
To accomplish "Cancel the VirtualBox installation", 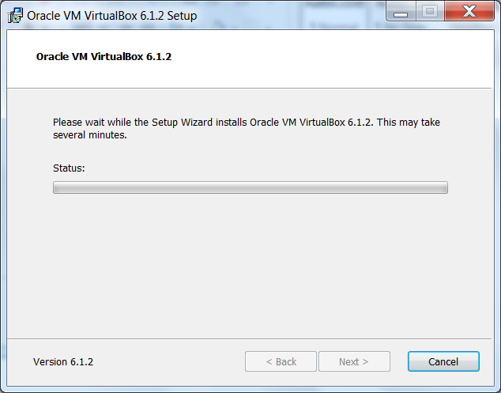I will (x=443, y=361).
